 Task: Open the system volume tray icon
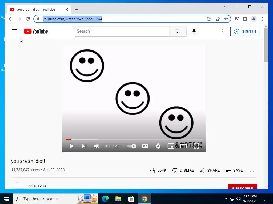238,199
